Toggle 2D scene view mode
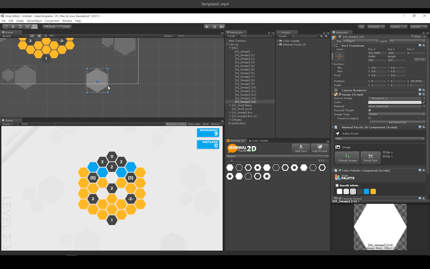 pos(32,36)
